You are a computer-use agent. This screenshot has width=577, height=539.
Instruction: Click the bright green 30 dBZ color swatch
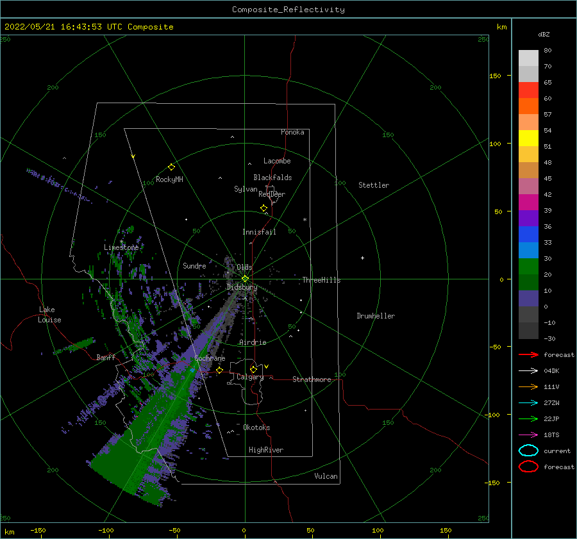pos(528,266)
